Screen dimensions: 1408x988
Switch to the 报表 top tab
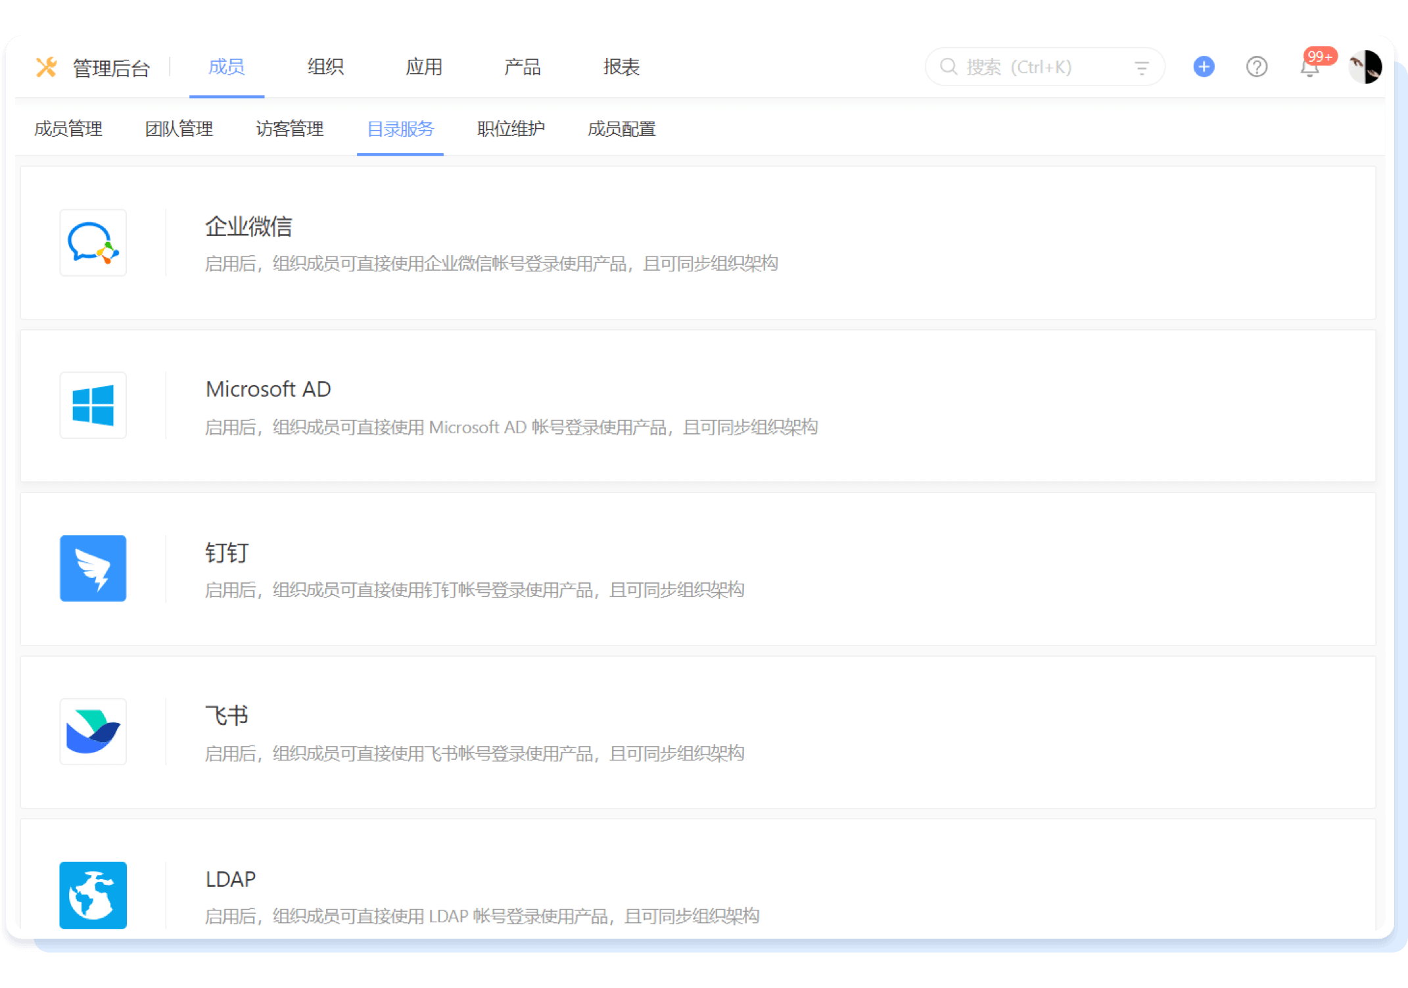pyautogui.click(x=621, y=67)
